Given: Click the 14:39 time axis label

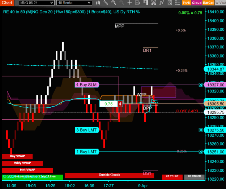Looking at the screenshot, I should click(11, 186).
